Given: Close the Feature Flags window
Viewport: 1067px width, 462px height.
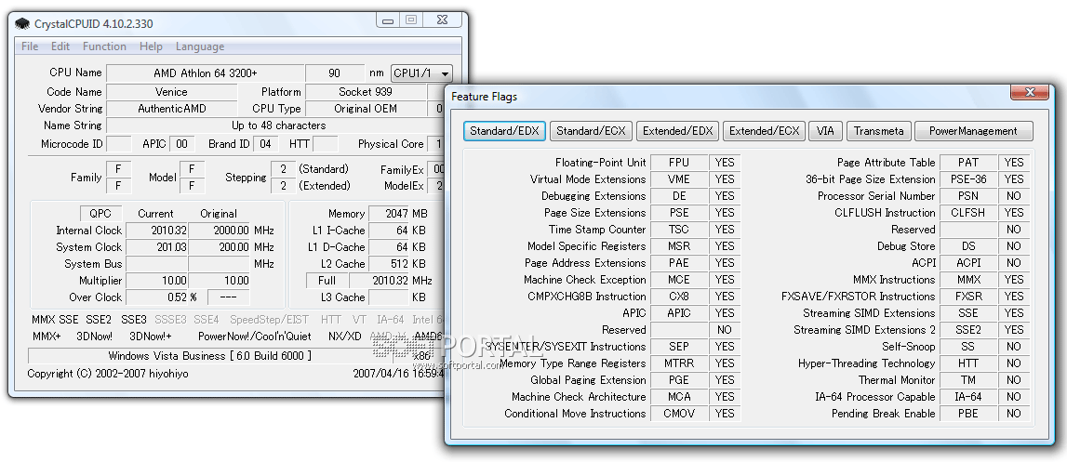Looking at the screenshot, I should tap(1029, 92).
